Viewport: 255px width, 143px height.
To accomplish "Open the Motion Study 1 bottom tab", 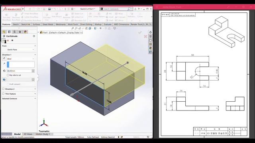I will (43, 134).
